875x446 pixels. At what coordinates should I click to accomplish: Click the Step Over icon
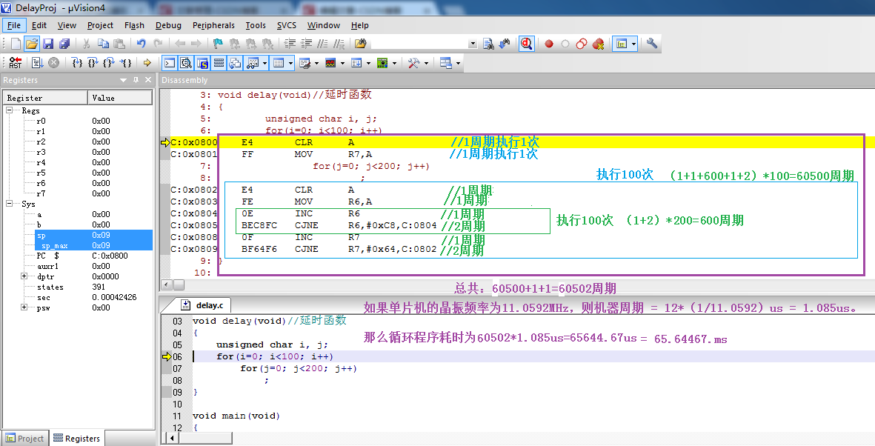point(93,63)
